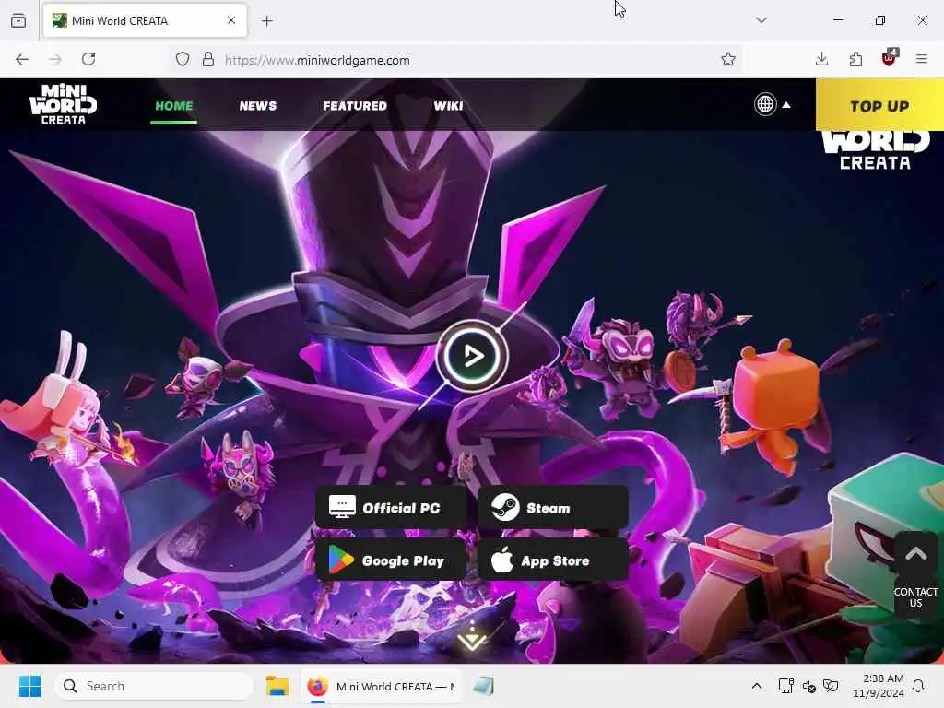Open the notifications bell icon
944x708 pixels.
[x=919, y=686]
